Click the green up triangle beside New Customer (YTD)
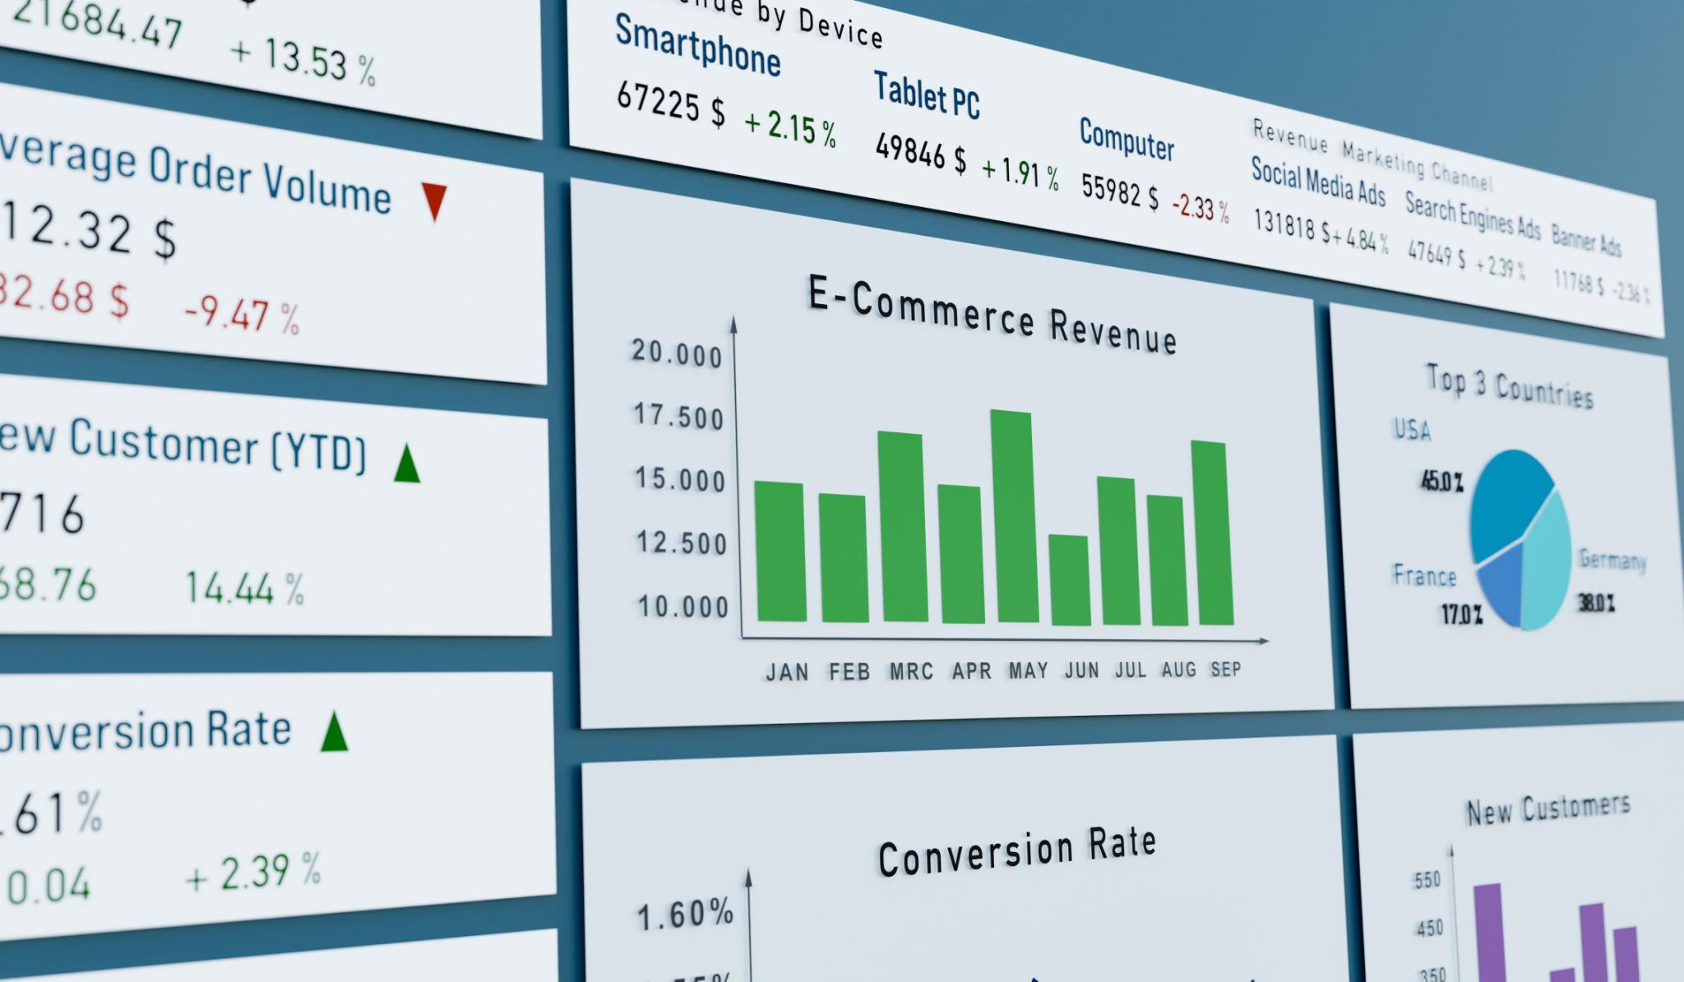Image resolution: width=1684 pixels, height=982 pixels. click(x=407, y=463)
